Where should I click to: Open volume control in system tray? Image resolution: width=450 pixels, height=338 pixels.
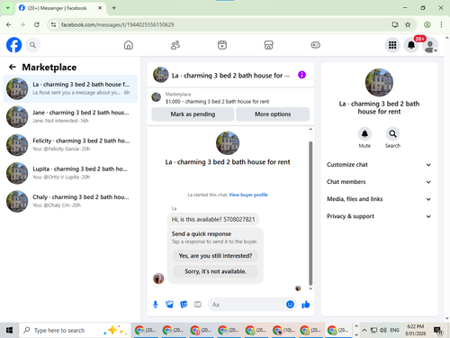click(383, 330)
